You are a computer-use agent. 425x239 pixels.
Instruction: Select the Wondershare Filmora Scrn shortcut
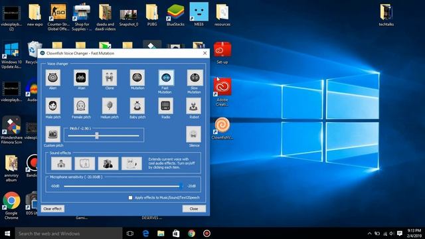[11, 130]
